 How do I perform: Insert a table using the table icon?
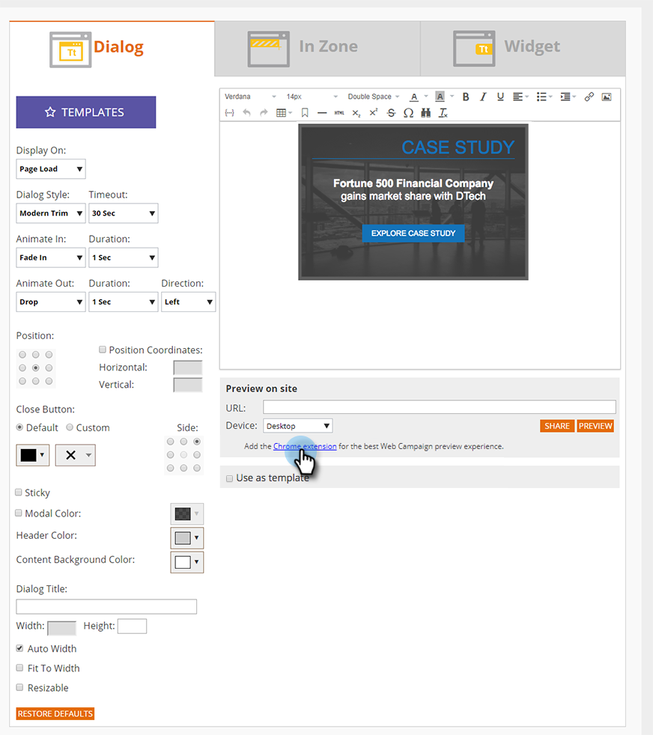[x=282, y=112]
